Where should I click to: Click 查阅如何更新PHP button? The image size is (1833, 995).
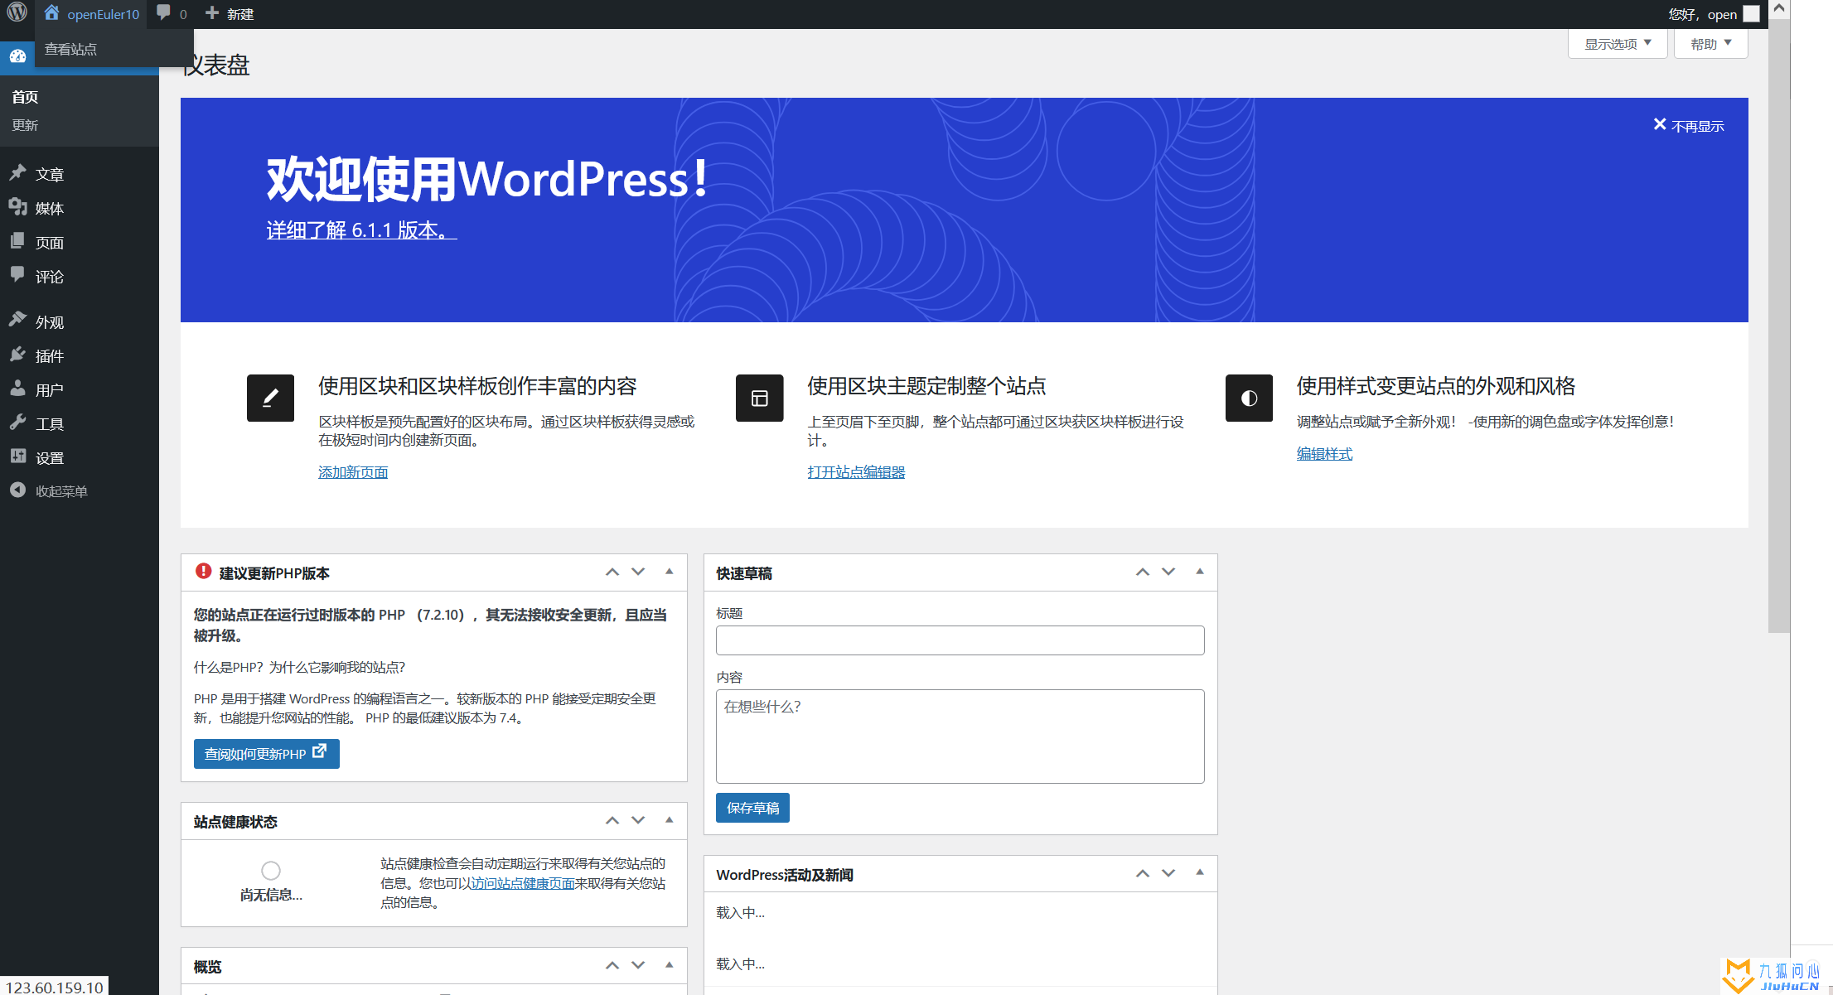point(266,754)
